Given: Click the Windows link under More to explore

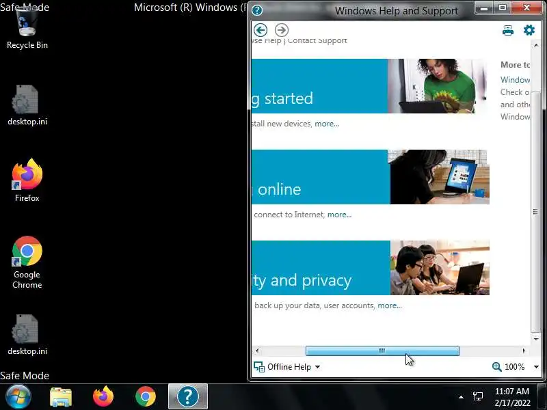Looking at the screenshot, I should click(516, 80).
